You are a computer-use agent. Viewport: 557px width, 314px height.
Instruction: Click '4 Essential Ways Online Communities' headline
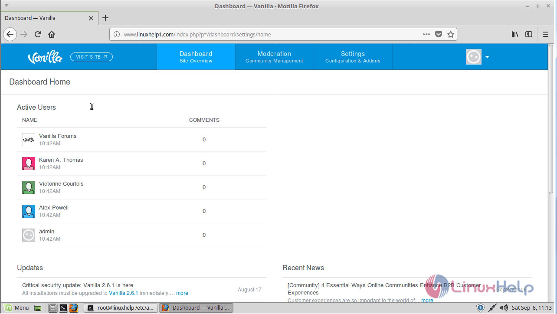tap(384, 289)
